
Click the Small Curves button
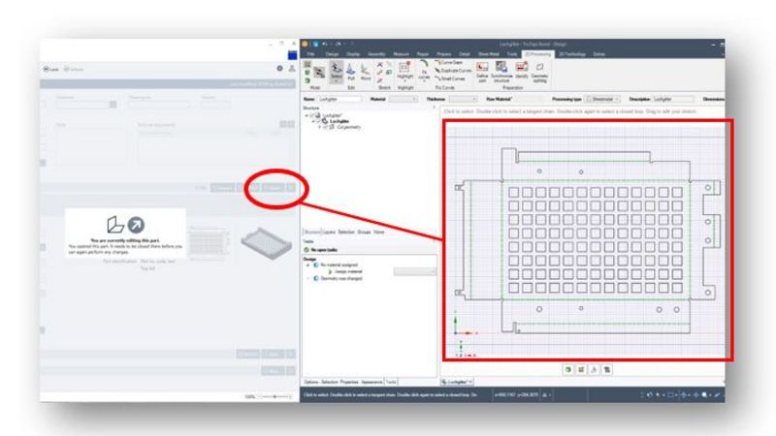[450, 78]
